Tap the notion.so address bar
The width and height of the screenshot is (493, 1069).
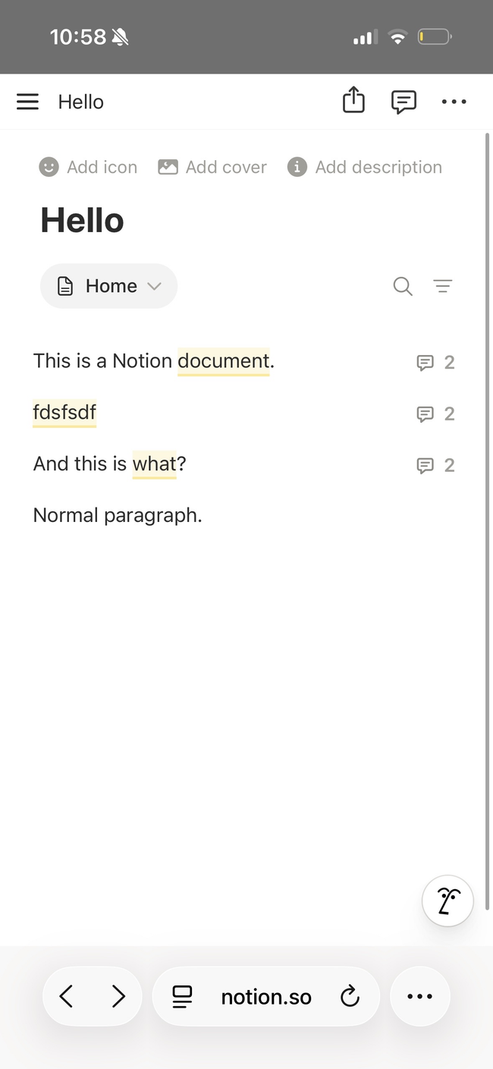click(265, 997)
